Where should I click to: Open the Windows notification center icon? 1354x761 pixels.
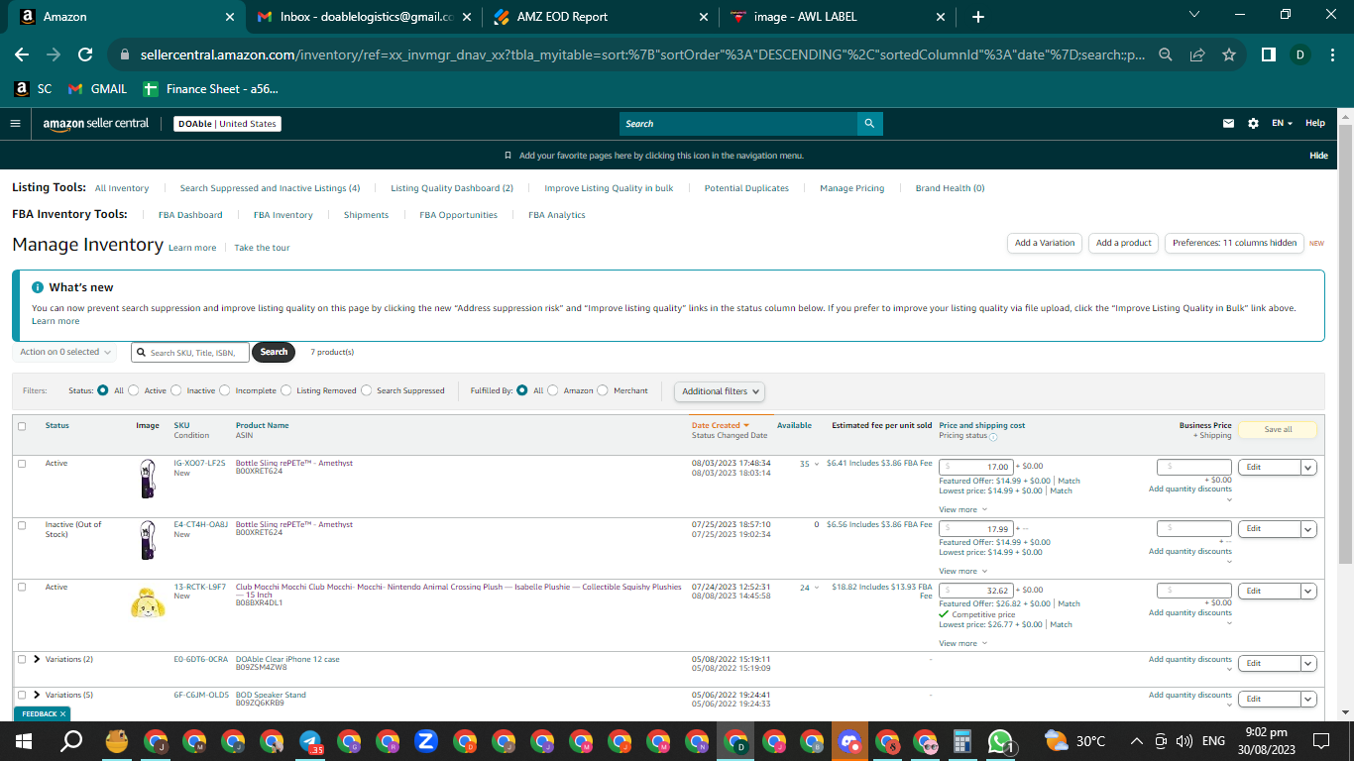pyautogui.click(x=1320, y=741)
